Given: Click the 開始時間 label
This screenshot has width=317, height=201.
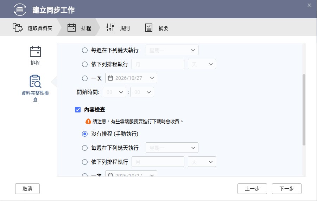Looking at the screenshot, I should [x=88, y=92].
